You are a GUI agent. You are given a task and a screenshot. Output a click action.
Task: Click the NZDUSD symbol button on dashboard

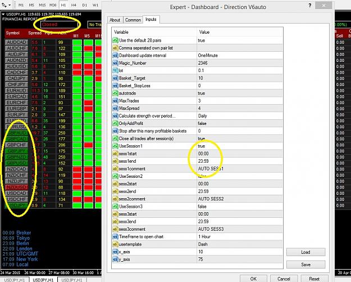(x=16, y=187)
